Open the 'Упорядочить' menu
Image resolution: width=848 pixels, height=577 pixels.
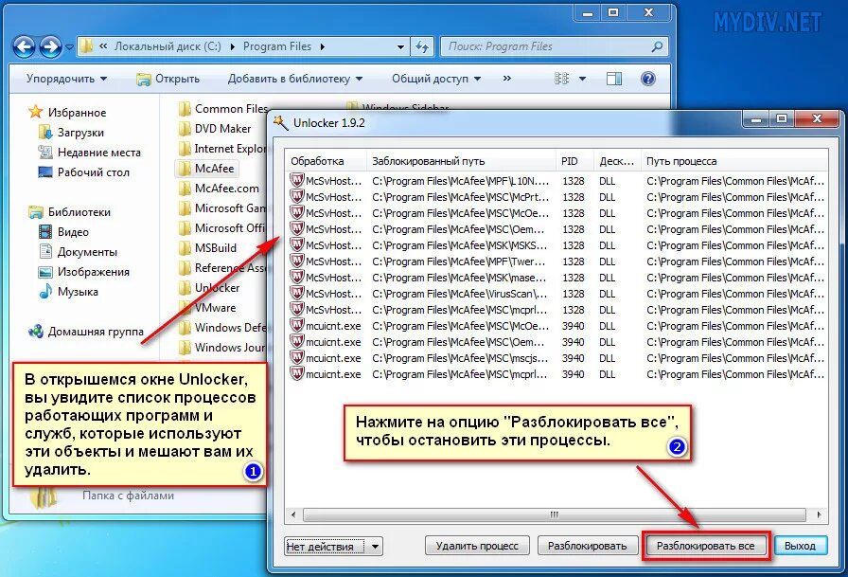point(66,79)
